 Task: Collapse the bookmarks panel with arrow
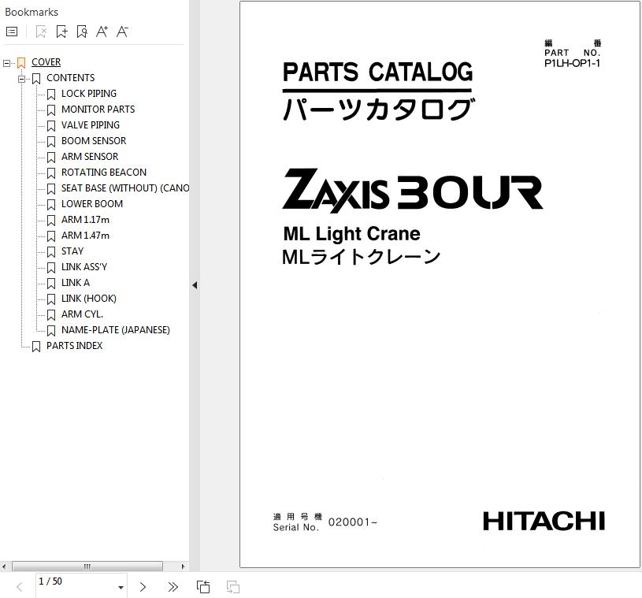195,285
